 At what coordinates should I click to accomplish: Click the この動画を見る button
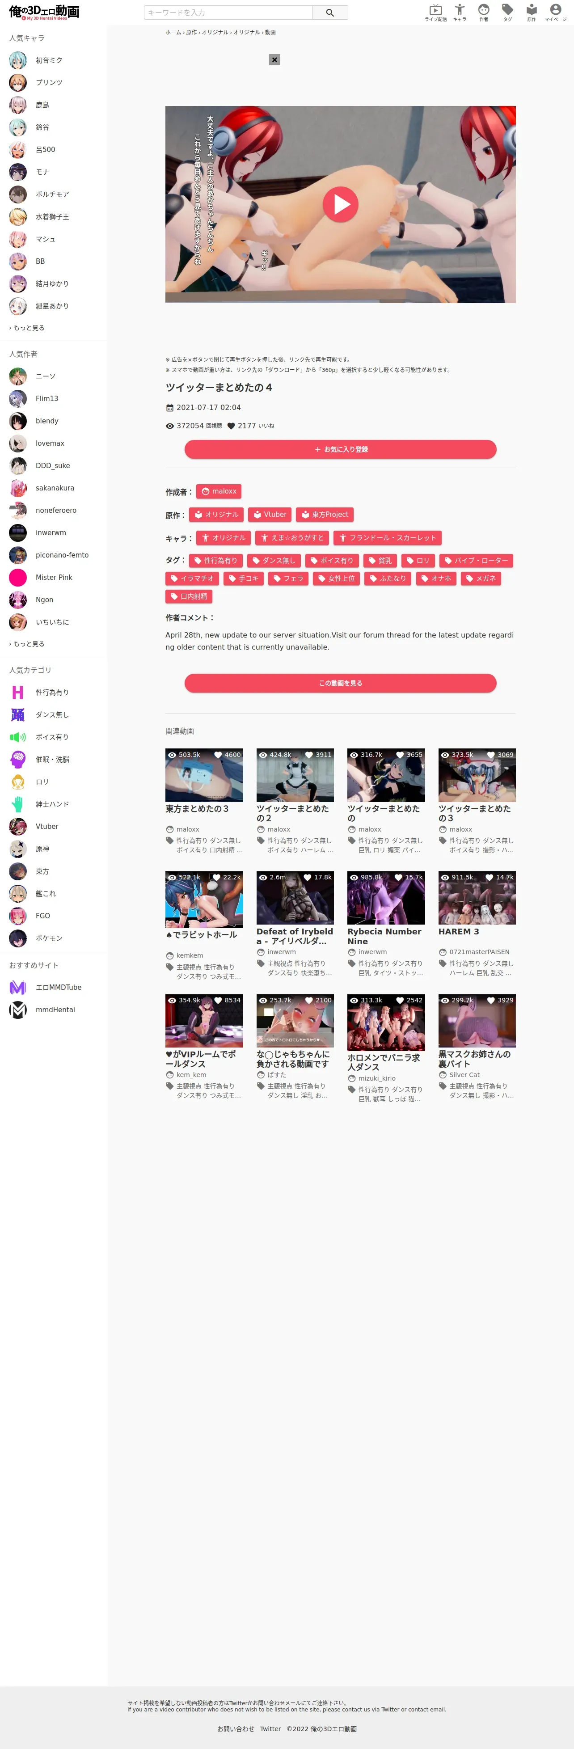(x=340, y=683)
